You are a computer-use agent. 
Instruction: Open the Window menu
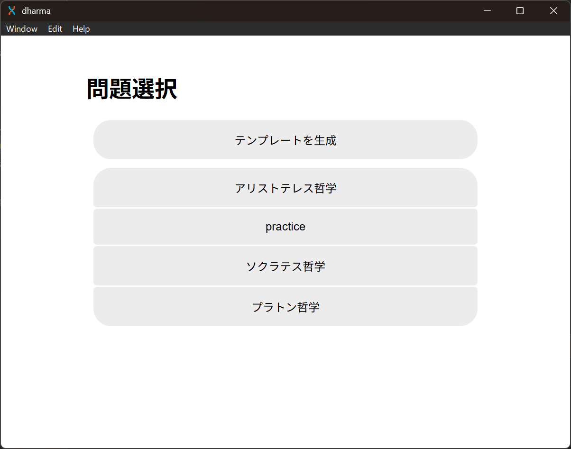[22, 29]
